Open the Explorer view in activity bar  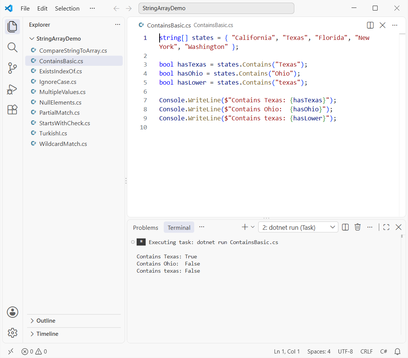click(12, 27)
